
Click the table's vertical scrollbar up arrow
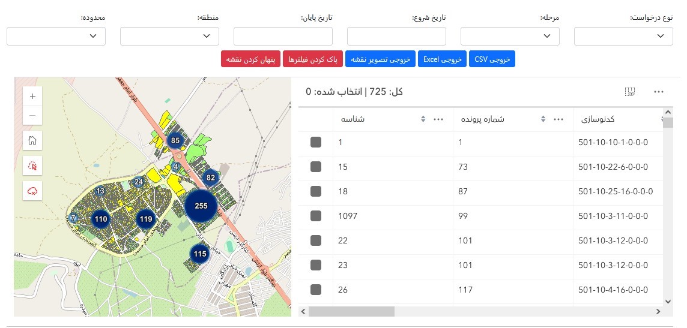click(x=668, y=112)
